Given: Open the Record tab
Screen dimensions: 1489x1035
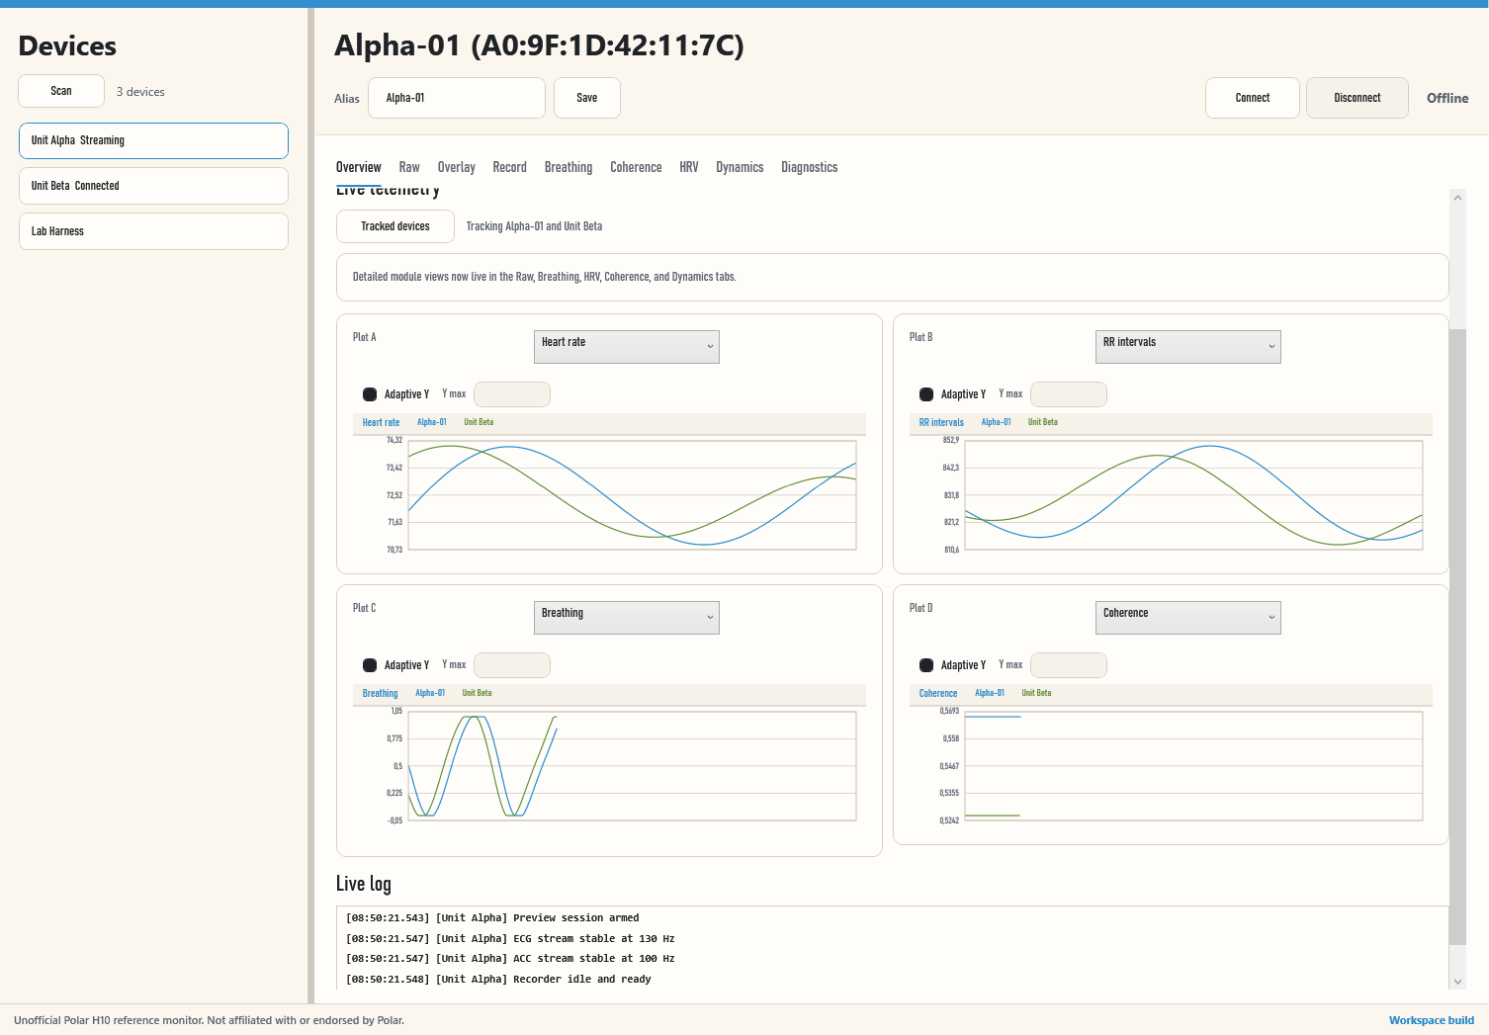Looking at the screenshot, I should [509, 167].
